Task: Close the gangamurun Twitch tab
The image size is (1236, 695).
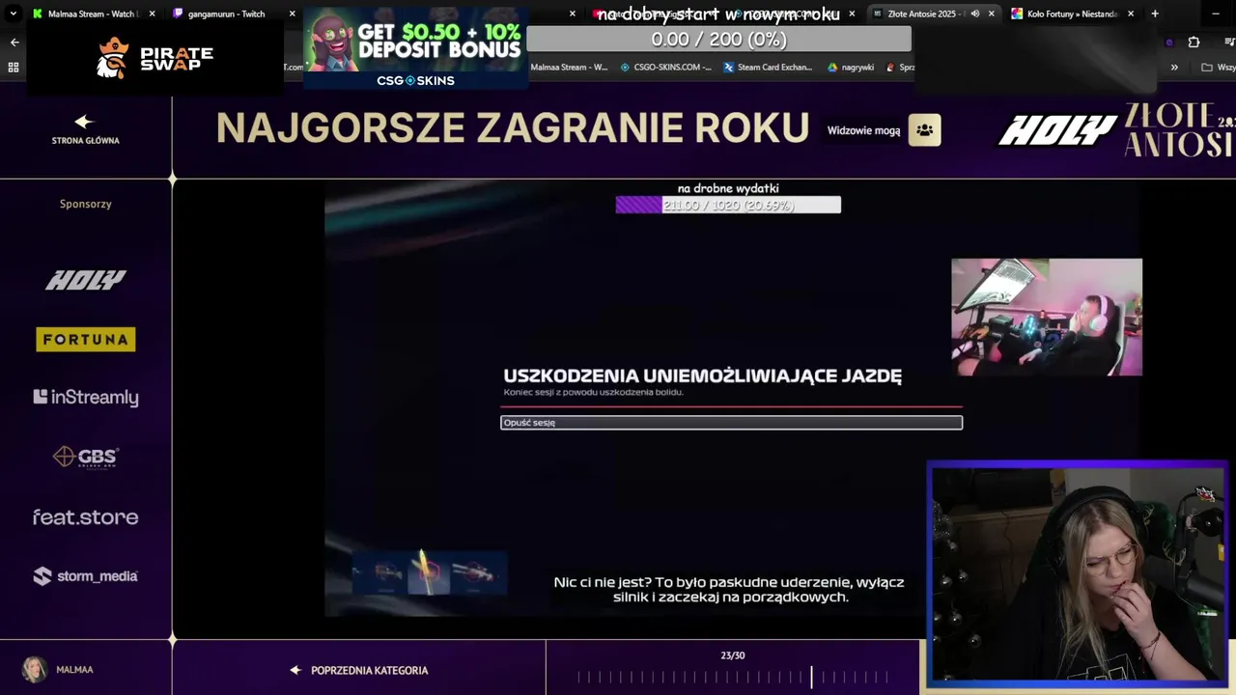Action: point(292,14)
